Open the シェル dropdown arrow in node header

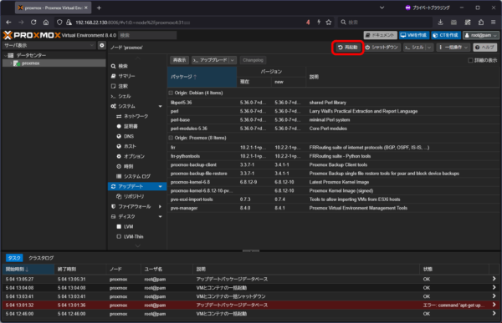(x=429, y=48)
